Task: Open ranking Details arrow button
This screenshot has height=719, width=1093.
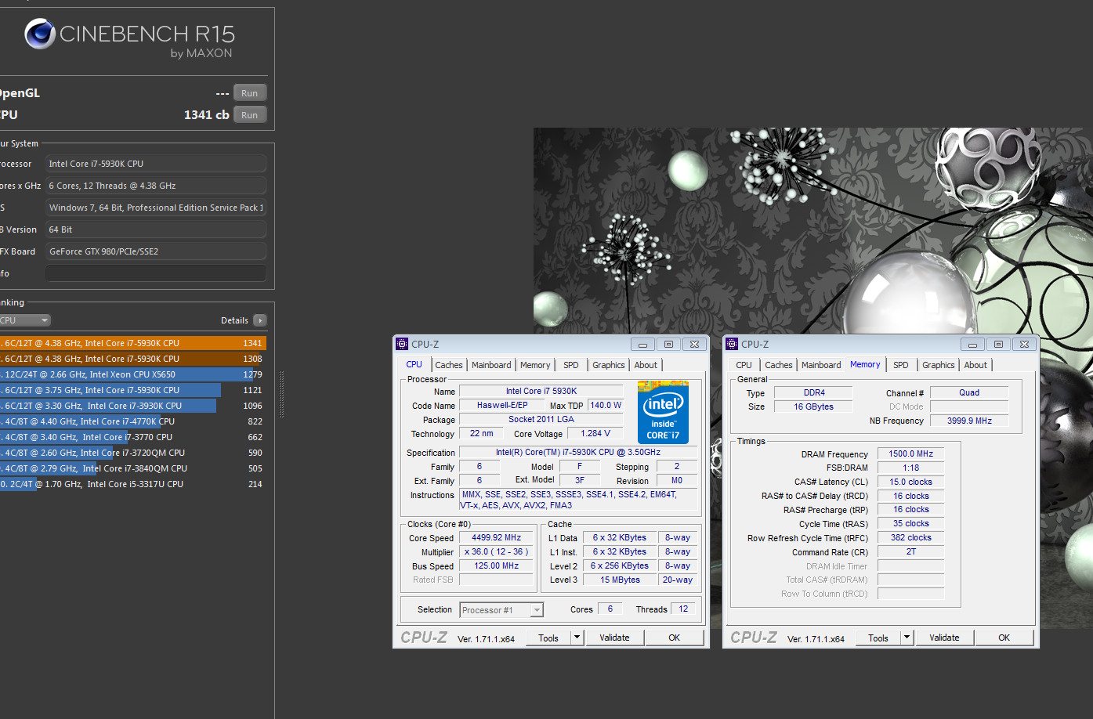Action: 260,320
